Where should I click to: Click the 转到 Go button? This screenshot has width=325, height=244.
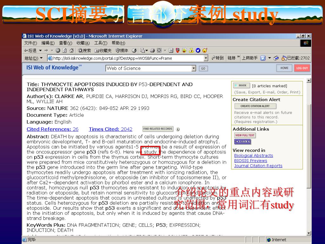click(217, 58)
